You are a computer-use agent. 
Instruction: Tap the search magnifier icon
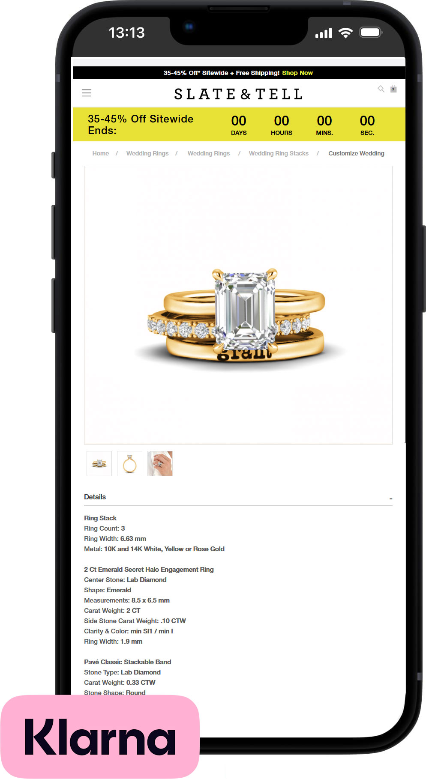[381, 89]
